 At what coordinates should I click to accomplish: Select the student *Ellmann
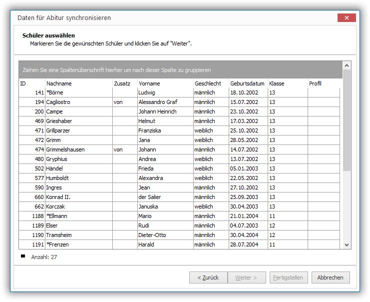pyautogui.click(x=179, y=216)
